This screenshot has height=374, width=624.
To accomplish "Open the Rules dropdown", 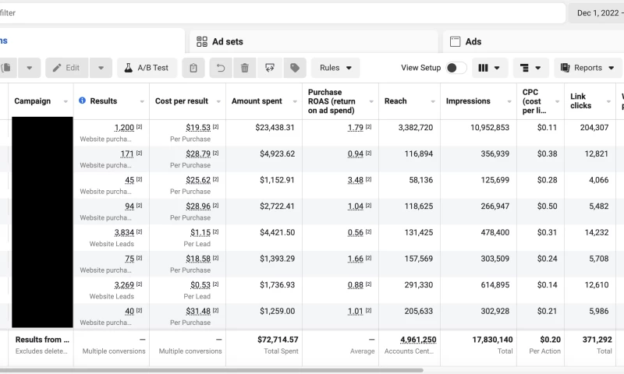I will pyautogui.click(x=335, y=68).
